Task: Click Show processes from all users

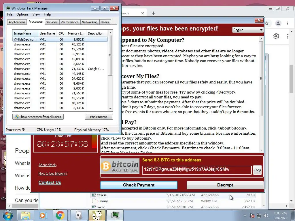Action: [38, 117]
